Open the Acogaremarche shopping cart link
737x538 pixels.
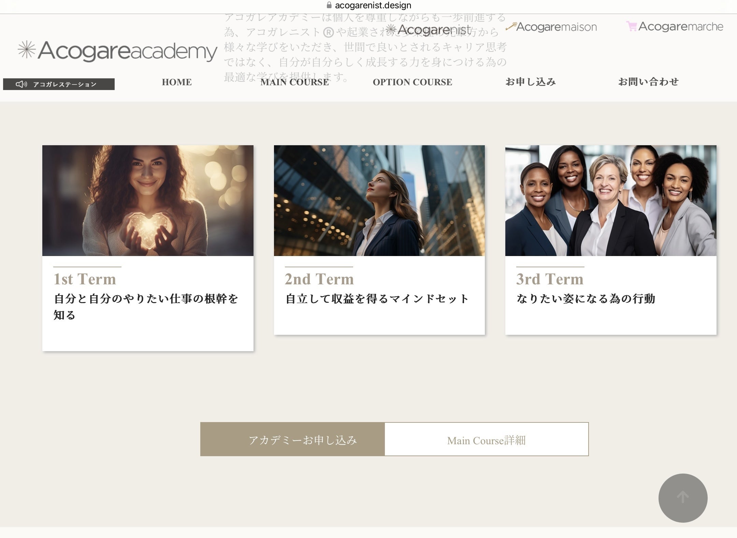675,27
